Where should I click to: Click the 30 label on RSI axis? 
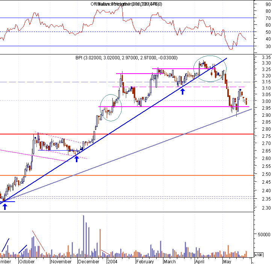[x=268, y=47]
